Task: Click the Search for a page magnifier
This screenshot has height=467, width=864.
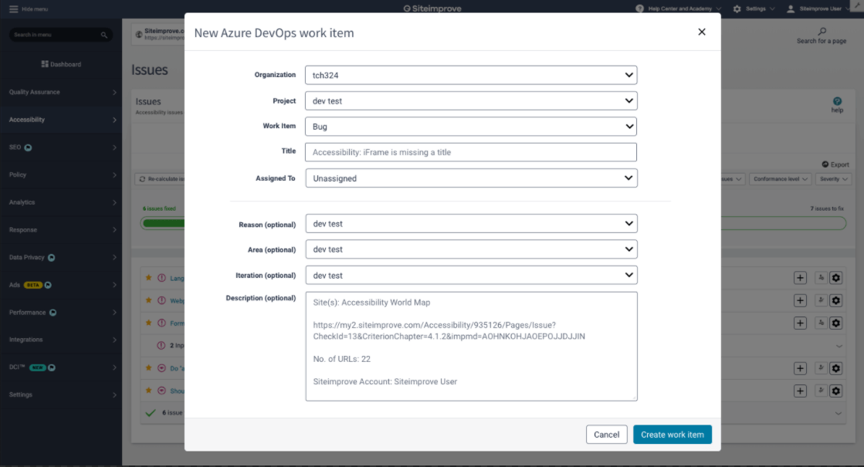Action: [822, 32]
